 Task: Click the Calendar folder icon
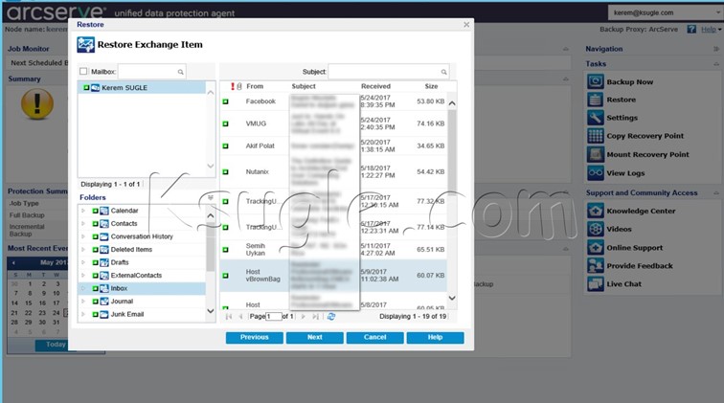[104, 211]
